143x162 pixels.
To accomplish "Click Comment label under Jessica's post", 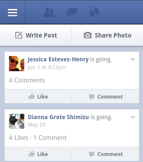I will click(110, 97).
